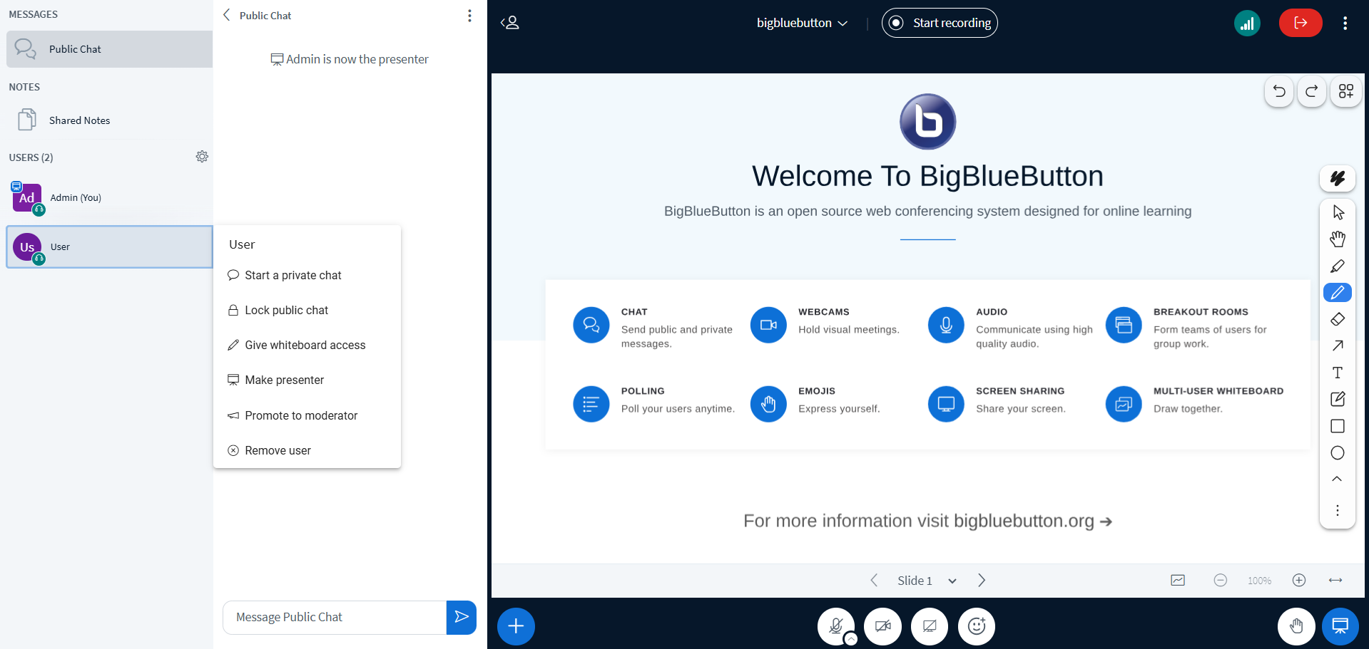Choose Promote to moderator

(307, 415)
